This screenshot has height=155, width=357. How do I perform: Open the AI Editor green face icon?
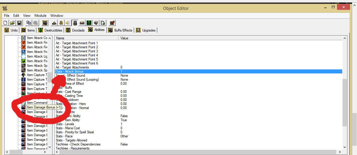89,23
